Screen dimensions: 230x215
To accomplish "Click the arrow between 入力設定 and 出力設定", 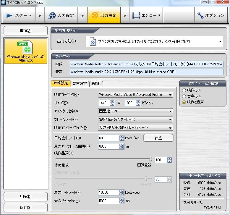I will [83, 16].
